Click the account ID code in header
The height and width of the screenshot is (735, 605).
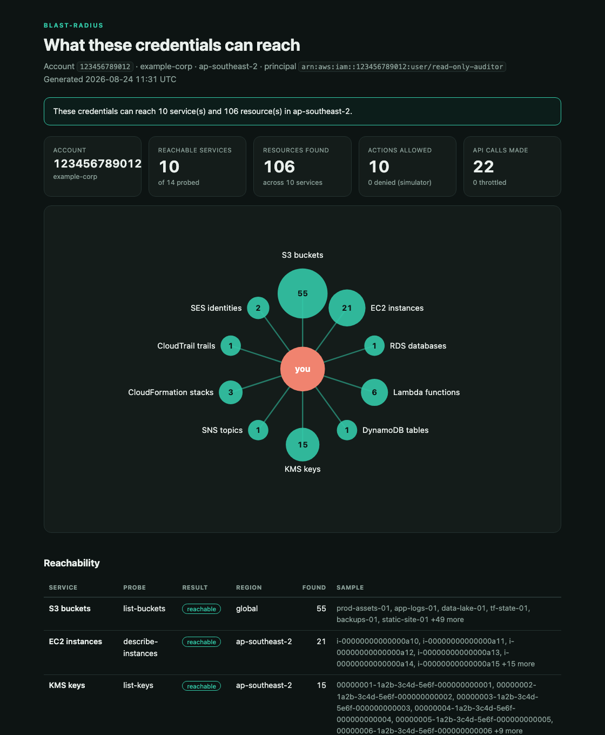coord(105,66)
